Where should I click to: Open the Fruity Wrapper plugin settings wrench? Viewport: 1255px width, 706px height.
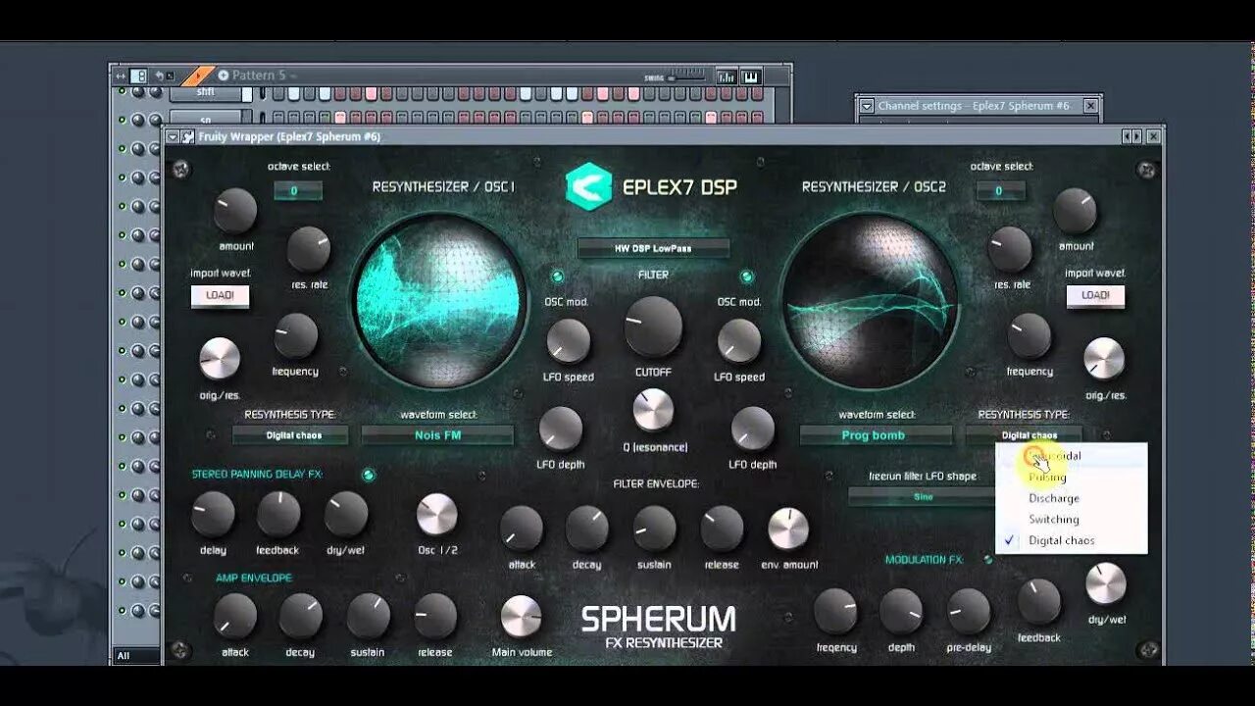(187, 137)
